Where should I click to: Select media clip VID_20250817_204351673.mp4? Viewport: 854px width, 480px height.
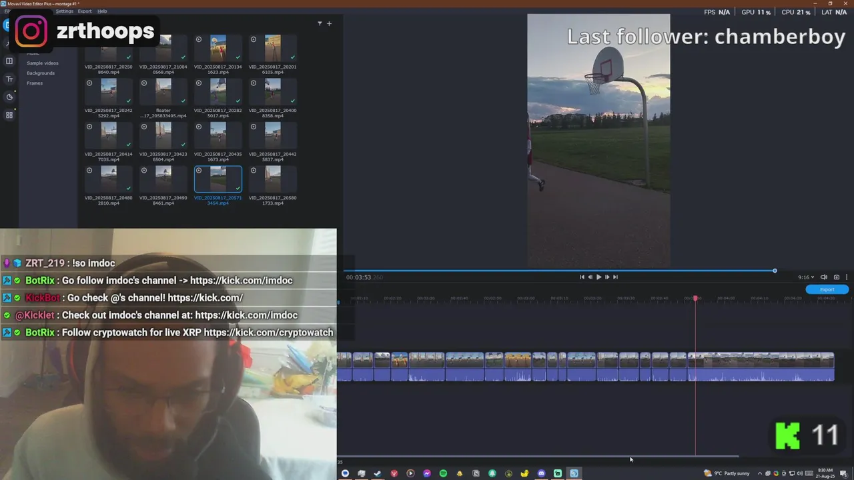click(218, 135)
